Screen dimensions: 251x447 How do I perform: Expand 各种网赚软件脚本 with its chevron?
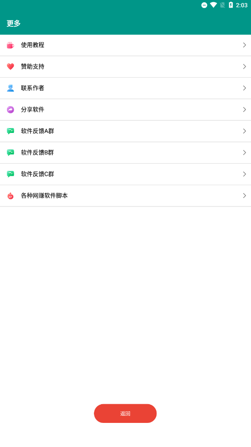[244, 196]
